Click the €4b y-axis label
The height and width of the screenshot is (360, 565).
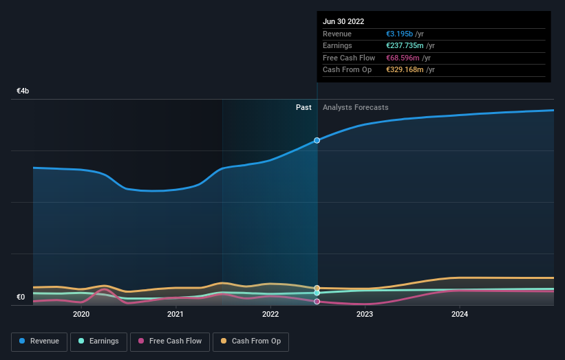[23, 91]
